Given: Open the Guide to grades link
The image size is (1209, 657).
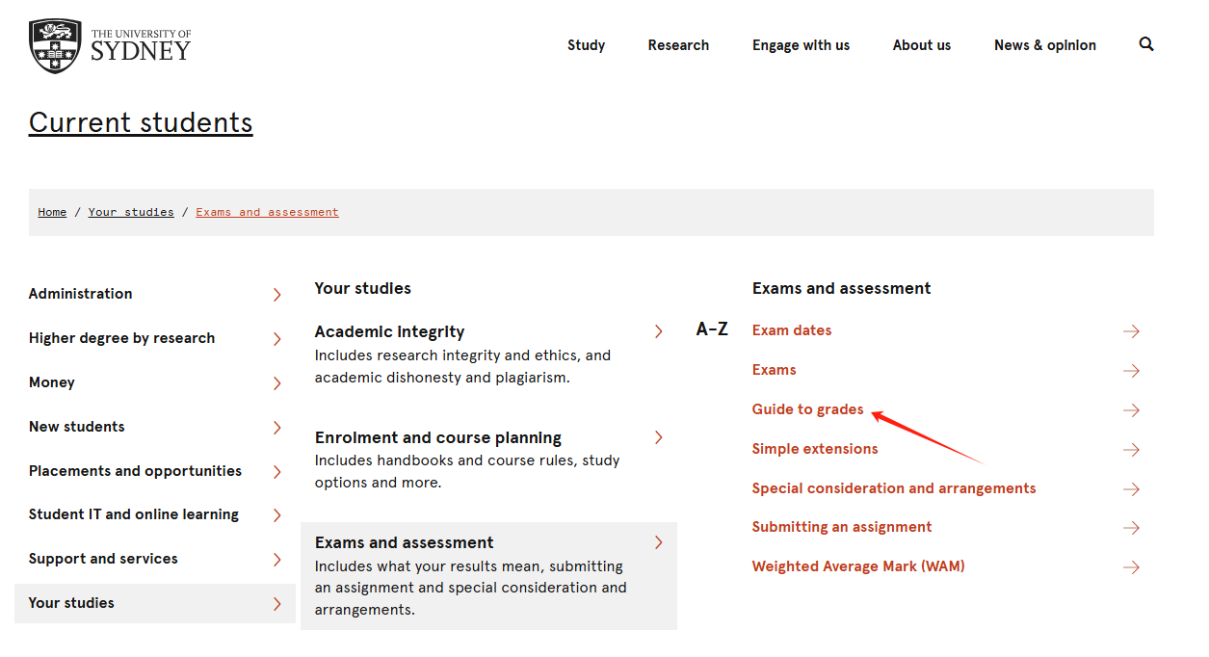Looking at the screenshot, I should (x=807, y=409).
